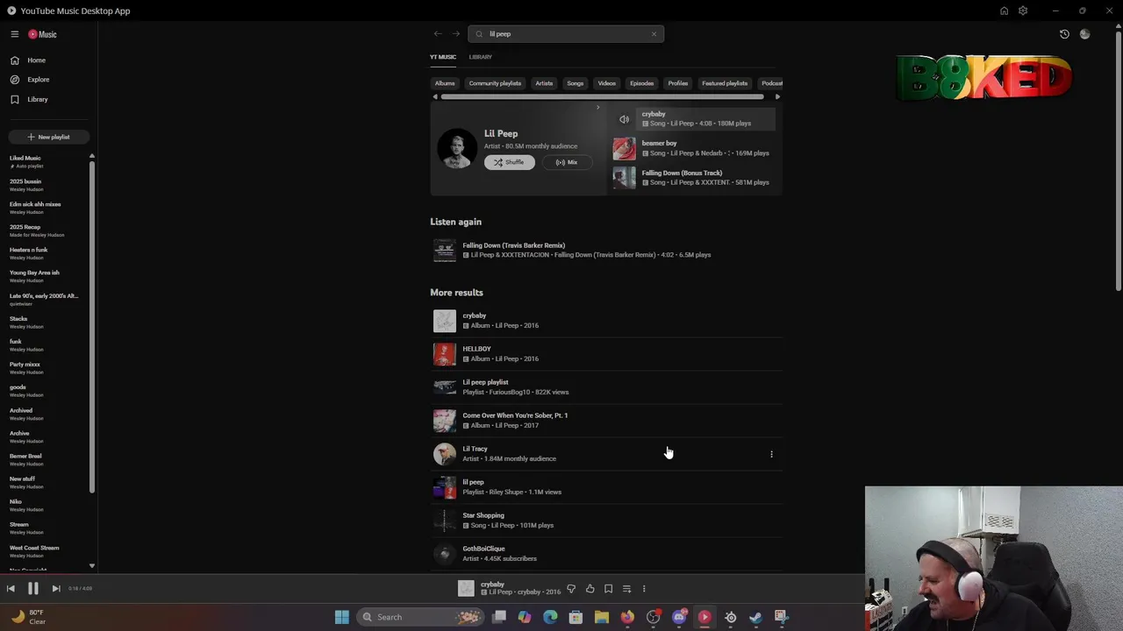Open the 2025 Recap playlist
1123x631 pixels.
pyautogui.click(x=47, y=230)
